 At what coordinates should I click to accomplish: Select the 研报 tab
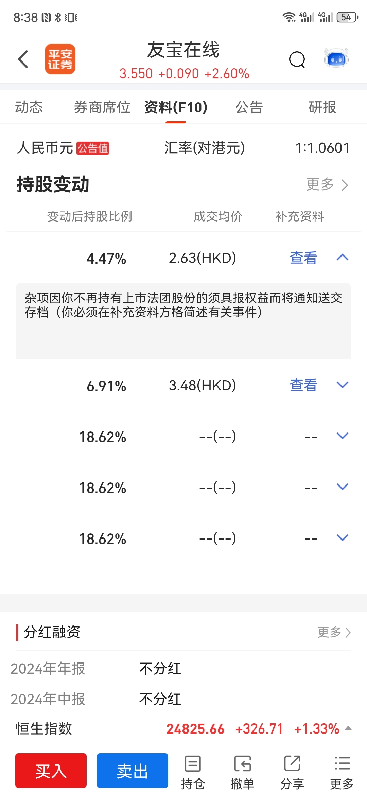(x=322, y=107)
